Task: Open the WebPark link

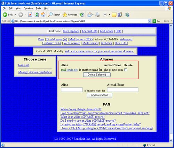Action: point(106,43)
